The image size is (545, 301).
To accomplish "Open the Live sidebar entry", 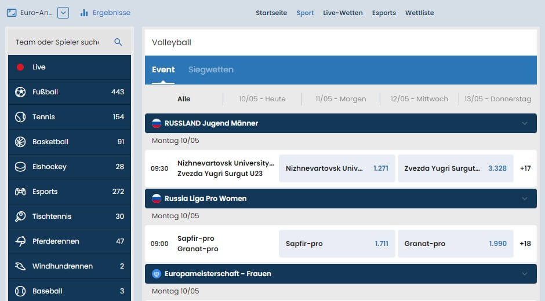I will click(70, 67).
